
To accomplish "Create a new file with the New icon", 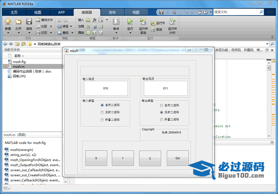I will pyautogui.click(x=8, y=22).
